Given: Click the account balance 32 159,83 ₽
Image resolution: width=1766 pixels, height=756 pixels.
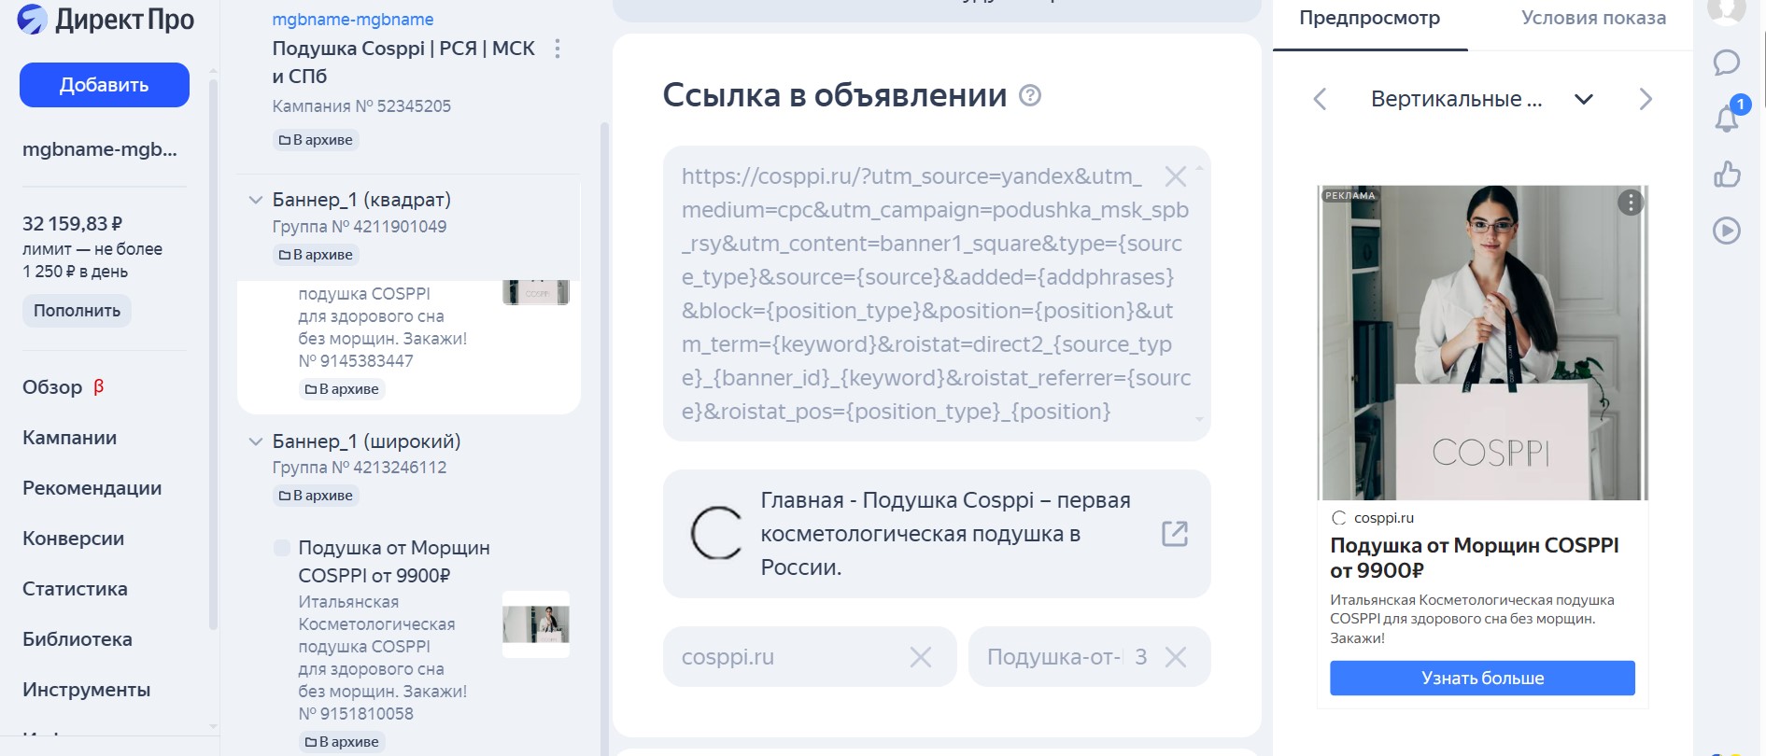Looking at the screenshot, I should pos(72,224).
